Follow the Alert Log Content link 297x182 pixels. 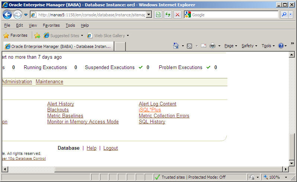click(x=157, y=104)
